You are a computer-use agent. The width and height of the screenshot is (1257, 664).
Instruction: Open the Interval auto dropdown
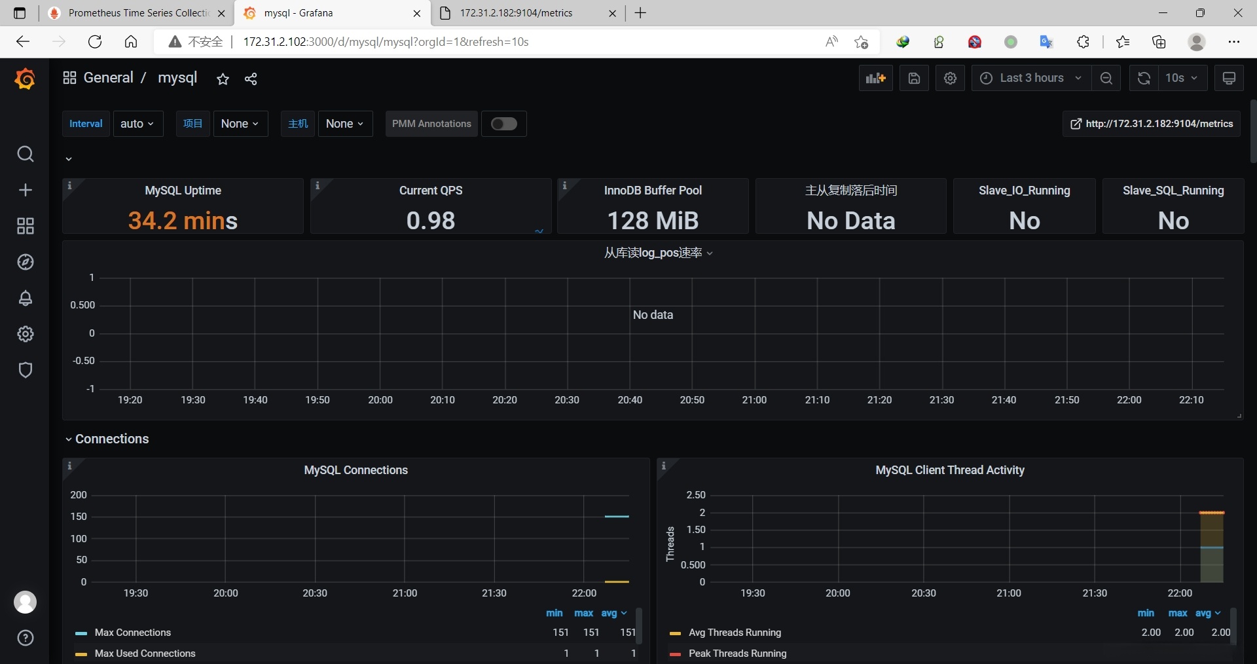(137, 124)
